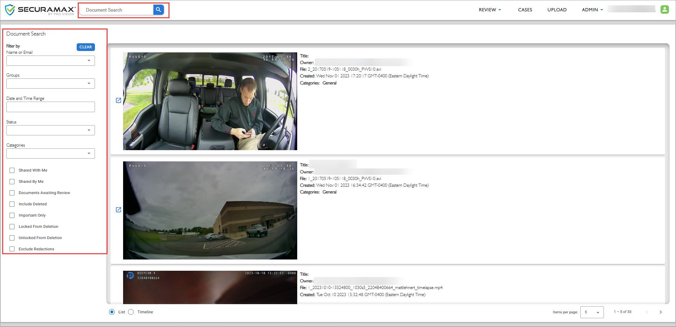The height and width of the screenshot is (327, 676).
Task: Go to the previous page of results
Action: pos(647,312)
